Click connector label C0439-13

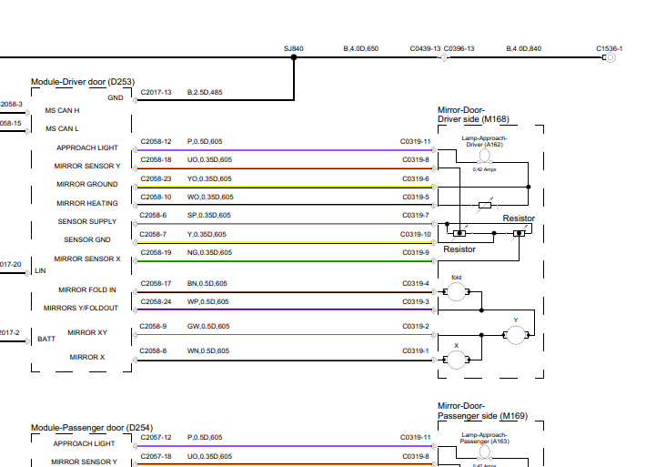tap(425, 48)
